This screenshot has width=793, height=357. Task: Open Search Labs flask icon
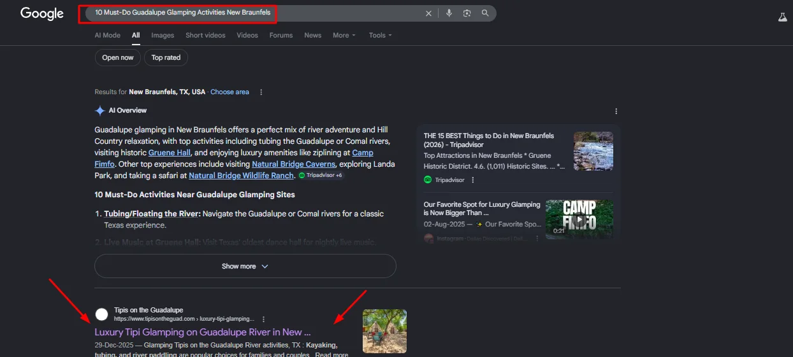coord(783,17)
